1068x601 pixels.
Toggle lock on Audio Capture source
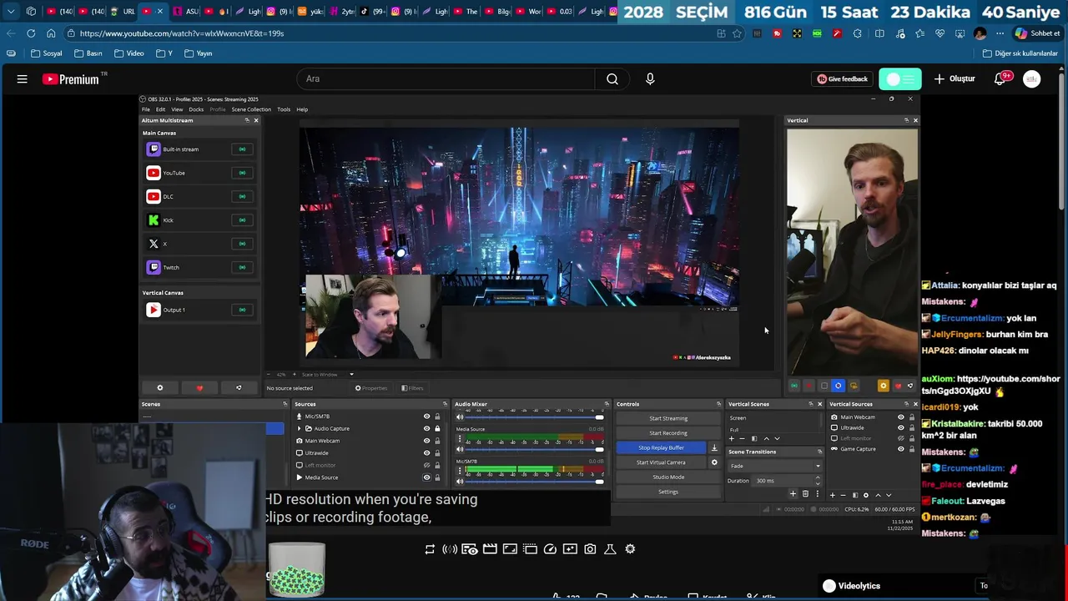[x=437, y=429]
